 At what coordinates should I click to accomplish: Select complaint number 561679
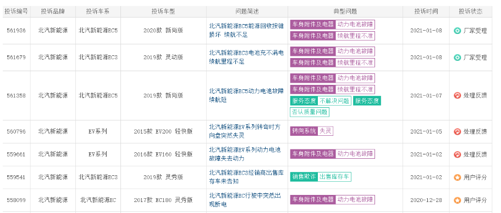(x=16, y=57)
